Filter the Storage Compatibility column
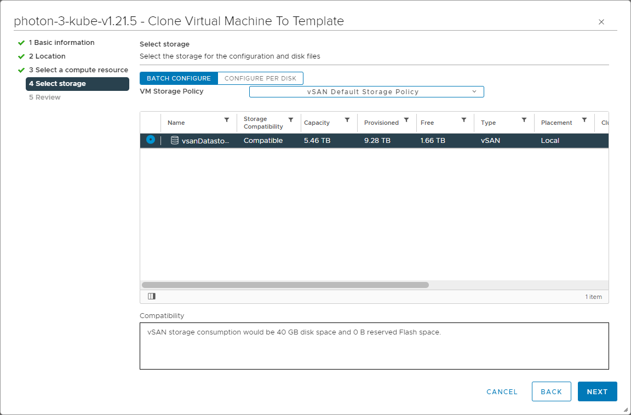 (x=290, y=120)
